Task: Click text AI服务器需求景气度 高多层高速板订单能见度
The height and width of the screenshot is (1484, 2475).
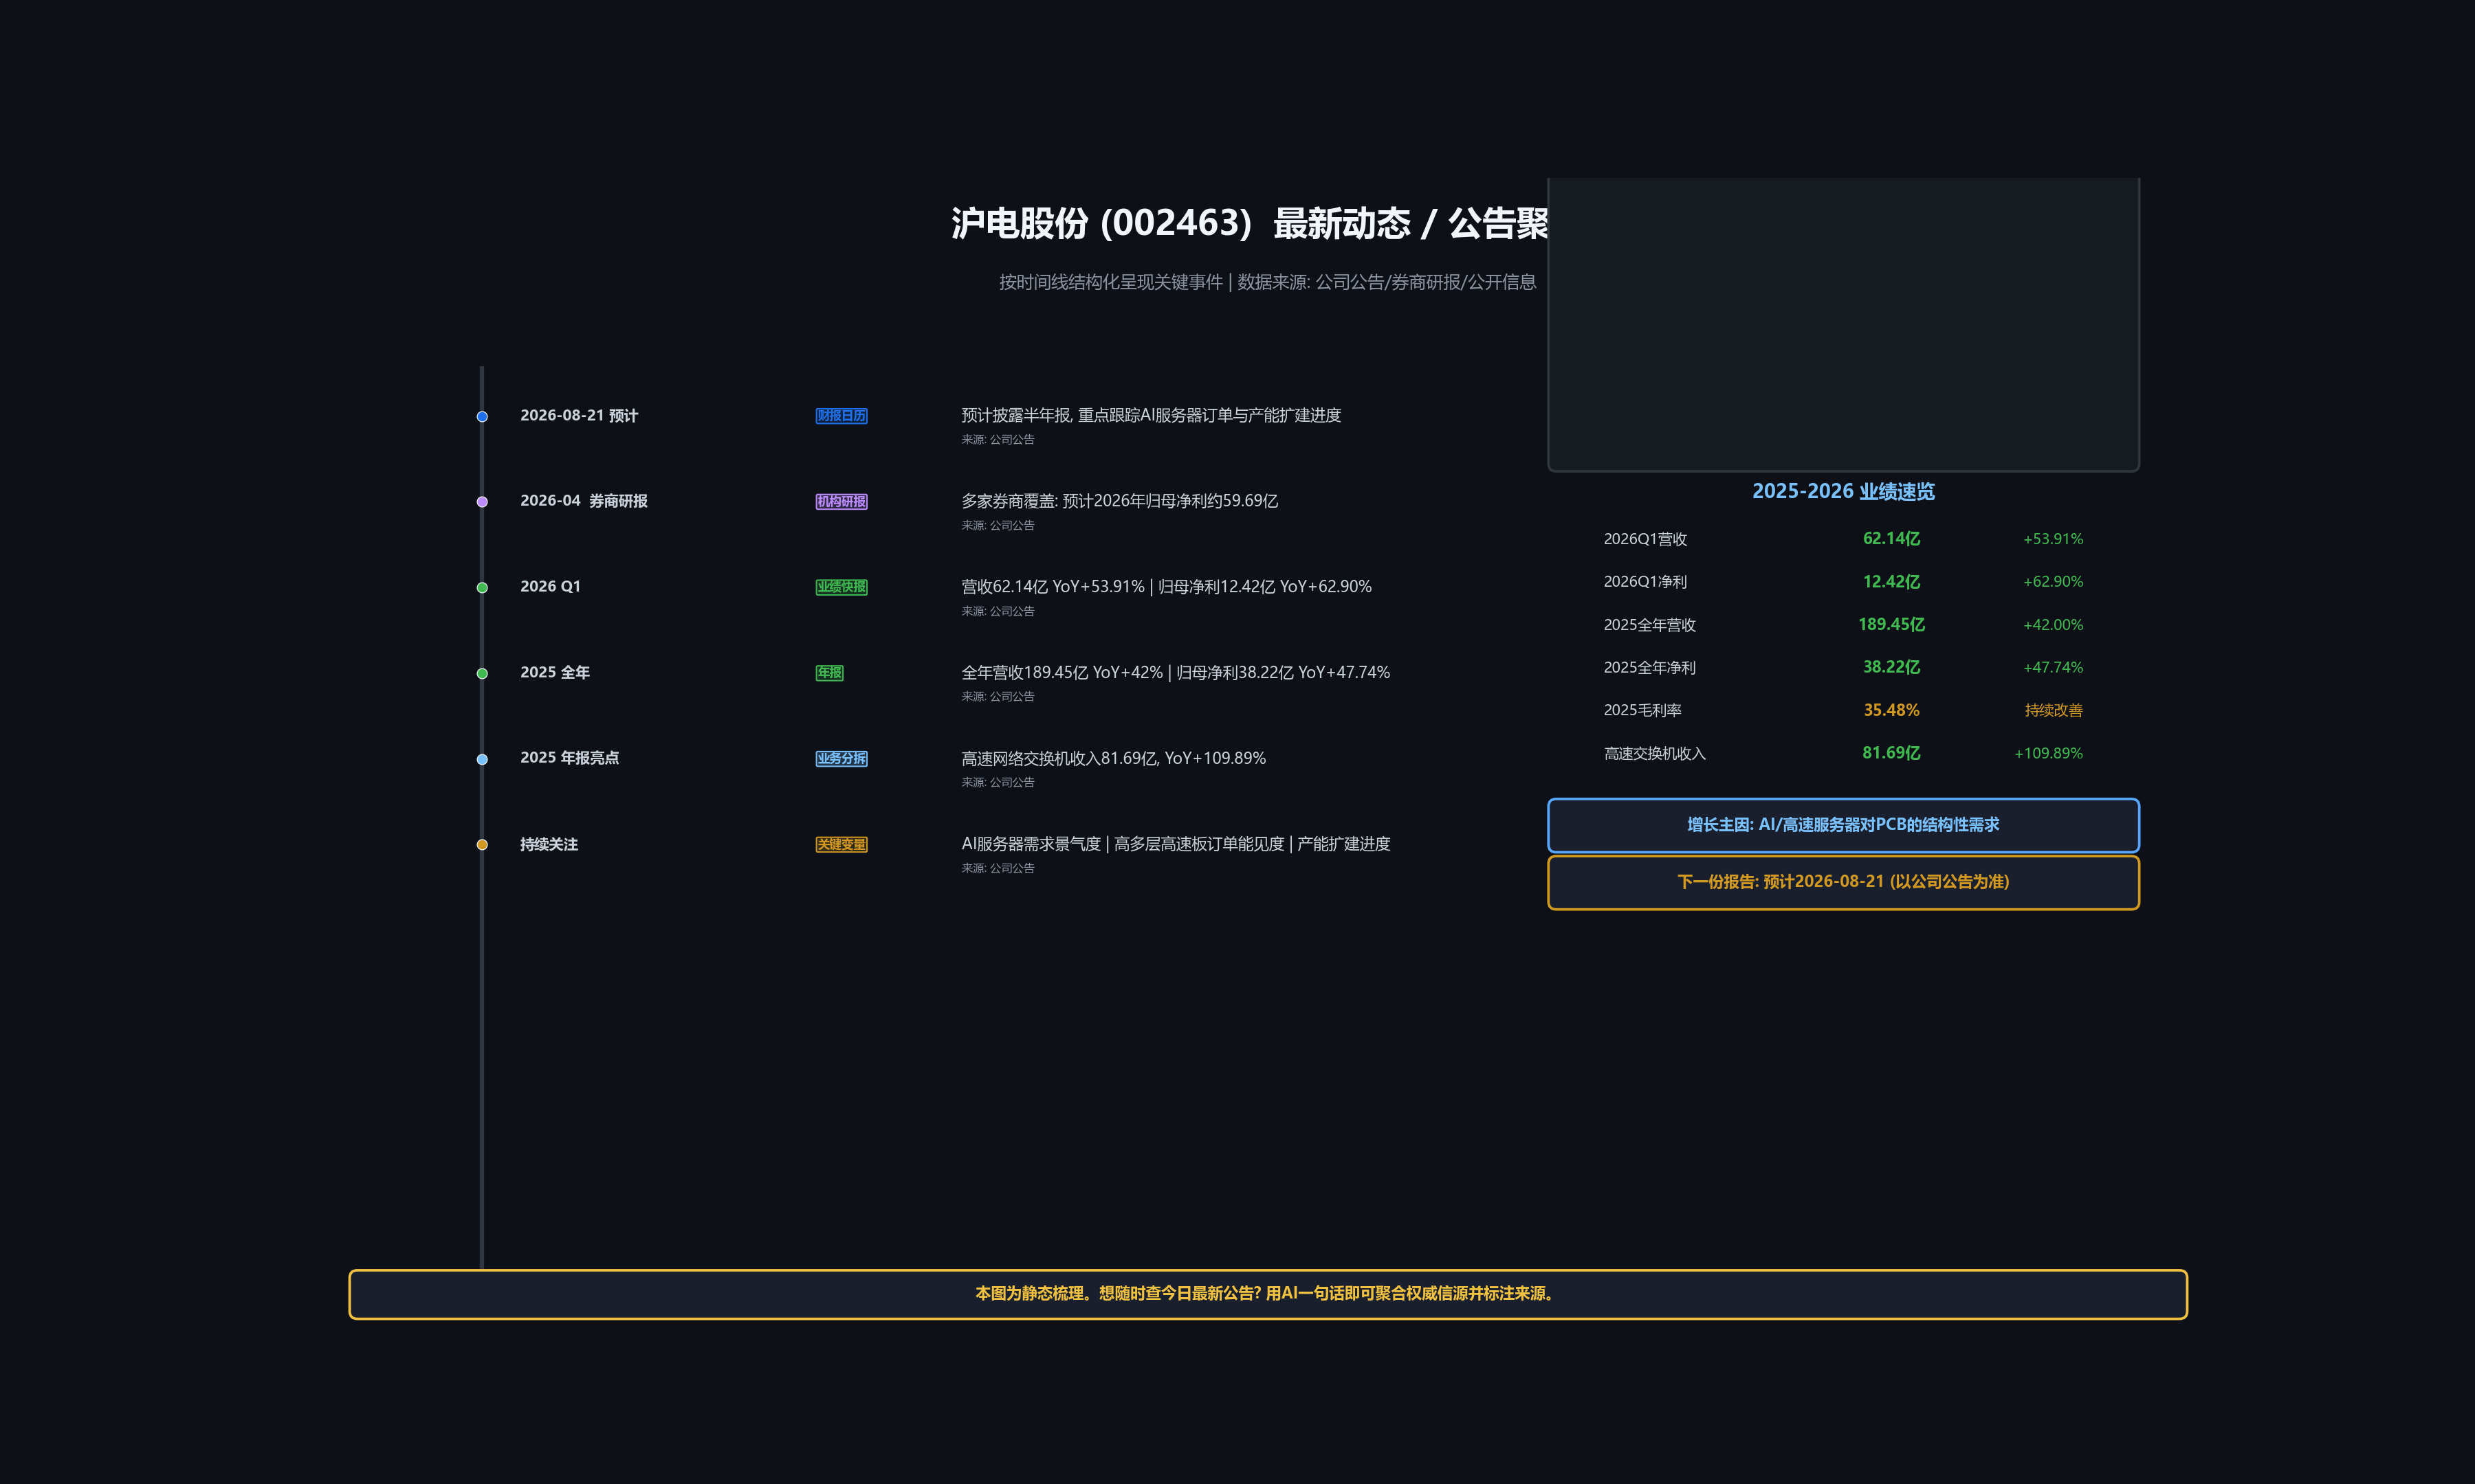Action: [x=1176, y=844]
